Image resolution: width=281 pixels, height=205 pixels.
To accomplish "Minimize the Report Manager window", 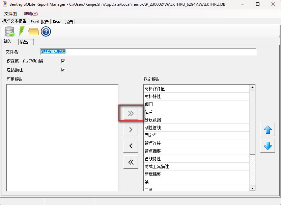I will [243, 4].
